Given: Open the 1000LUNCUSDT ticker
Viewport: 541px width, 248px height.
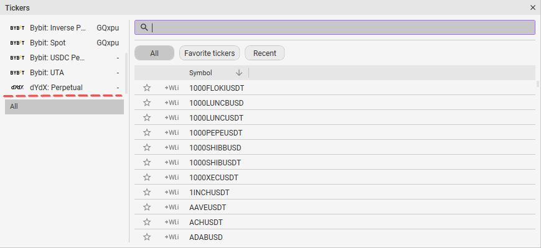Looking at the screenshot, I should point(216,118).
